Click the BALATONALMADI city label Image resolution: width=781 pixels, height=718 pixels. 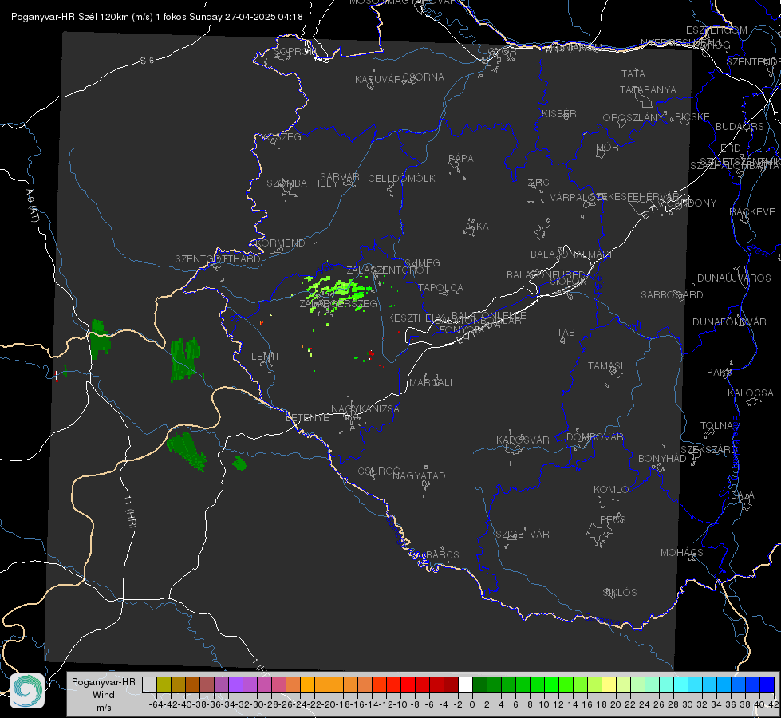tap(570, 254)
